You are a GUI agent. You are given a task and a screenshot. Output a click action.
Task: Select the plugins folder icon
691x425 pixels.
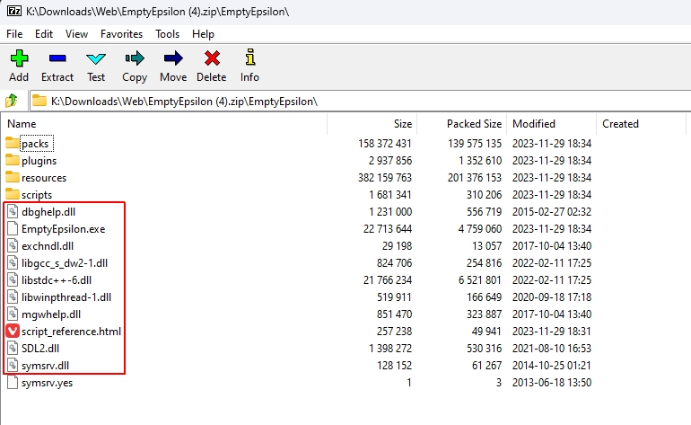13,160
